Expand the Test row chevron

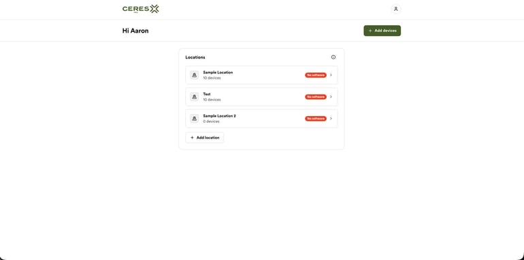coord(331,96)
